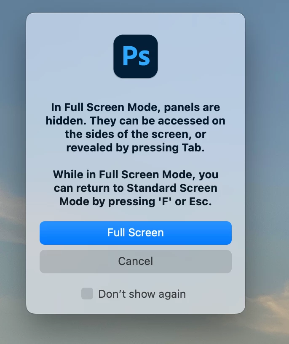Click the "Don't show again" label text

tap(142, 294)
